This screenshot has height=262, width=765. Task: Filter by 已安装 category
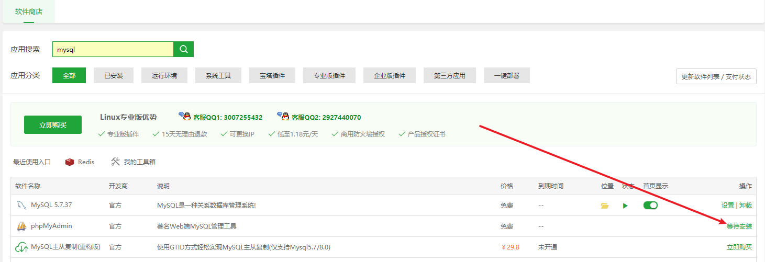pyautogui.click(x=114, y=76)
